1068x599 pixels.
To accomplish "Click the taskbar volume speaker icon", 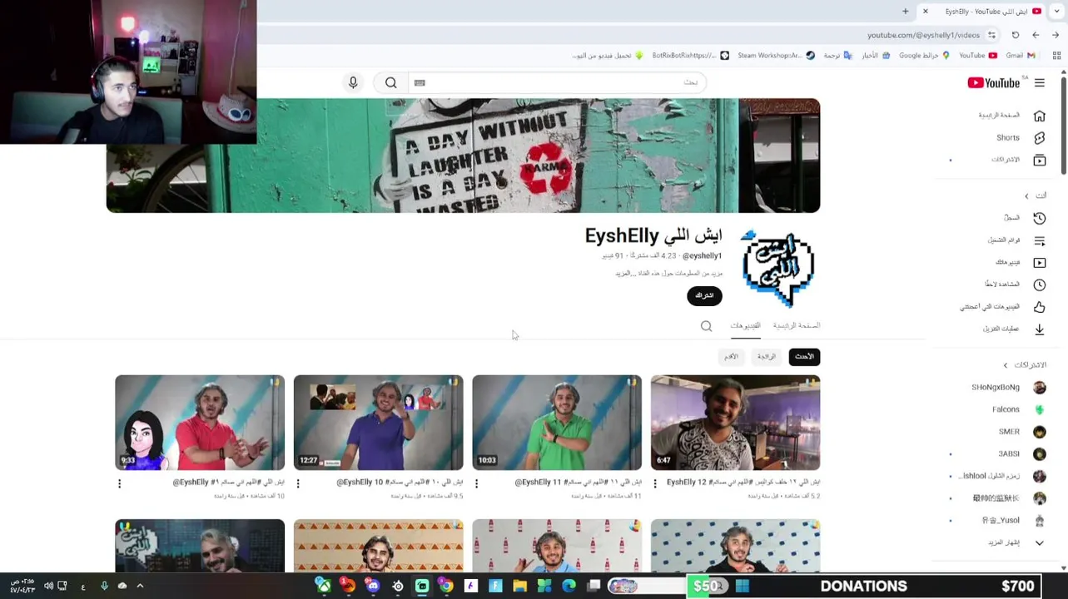I will [48, 586].
